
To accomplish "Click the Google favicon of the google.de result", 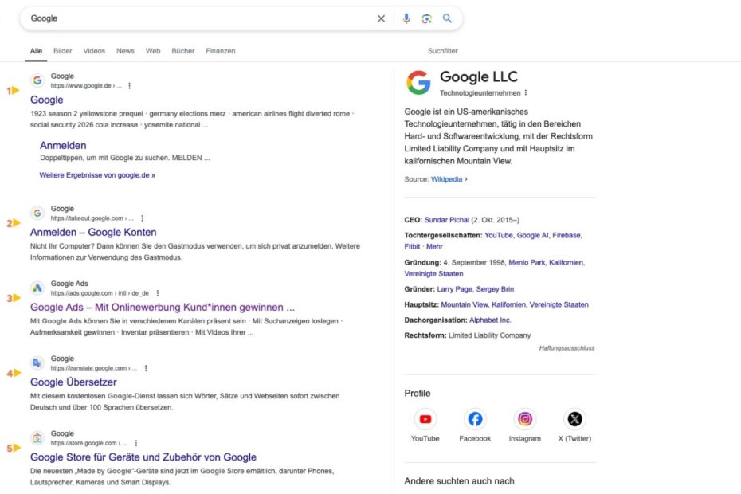I will coord(37,80).
